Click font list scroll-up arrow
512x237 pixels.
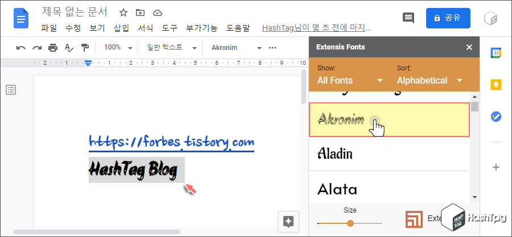475,96
